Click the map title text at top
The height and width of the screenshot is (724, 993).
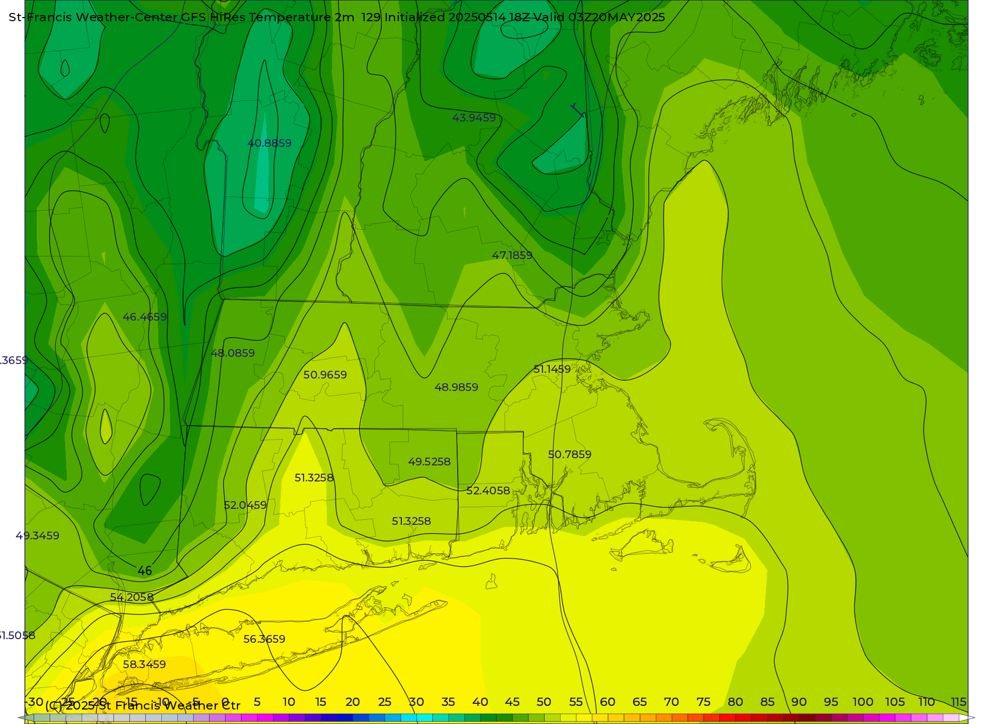pyautogui.click(x=337, y=17)
